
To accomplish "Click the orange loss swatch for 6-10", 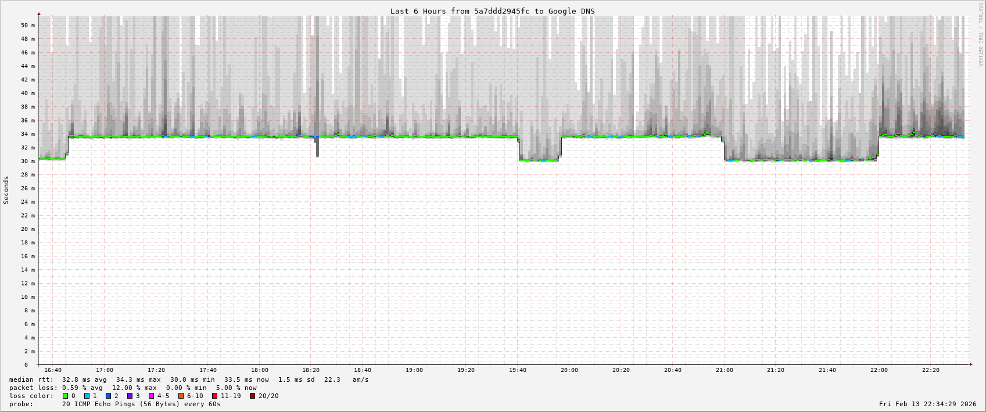I will point(181,396).
